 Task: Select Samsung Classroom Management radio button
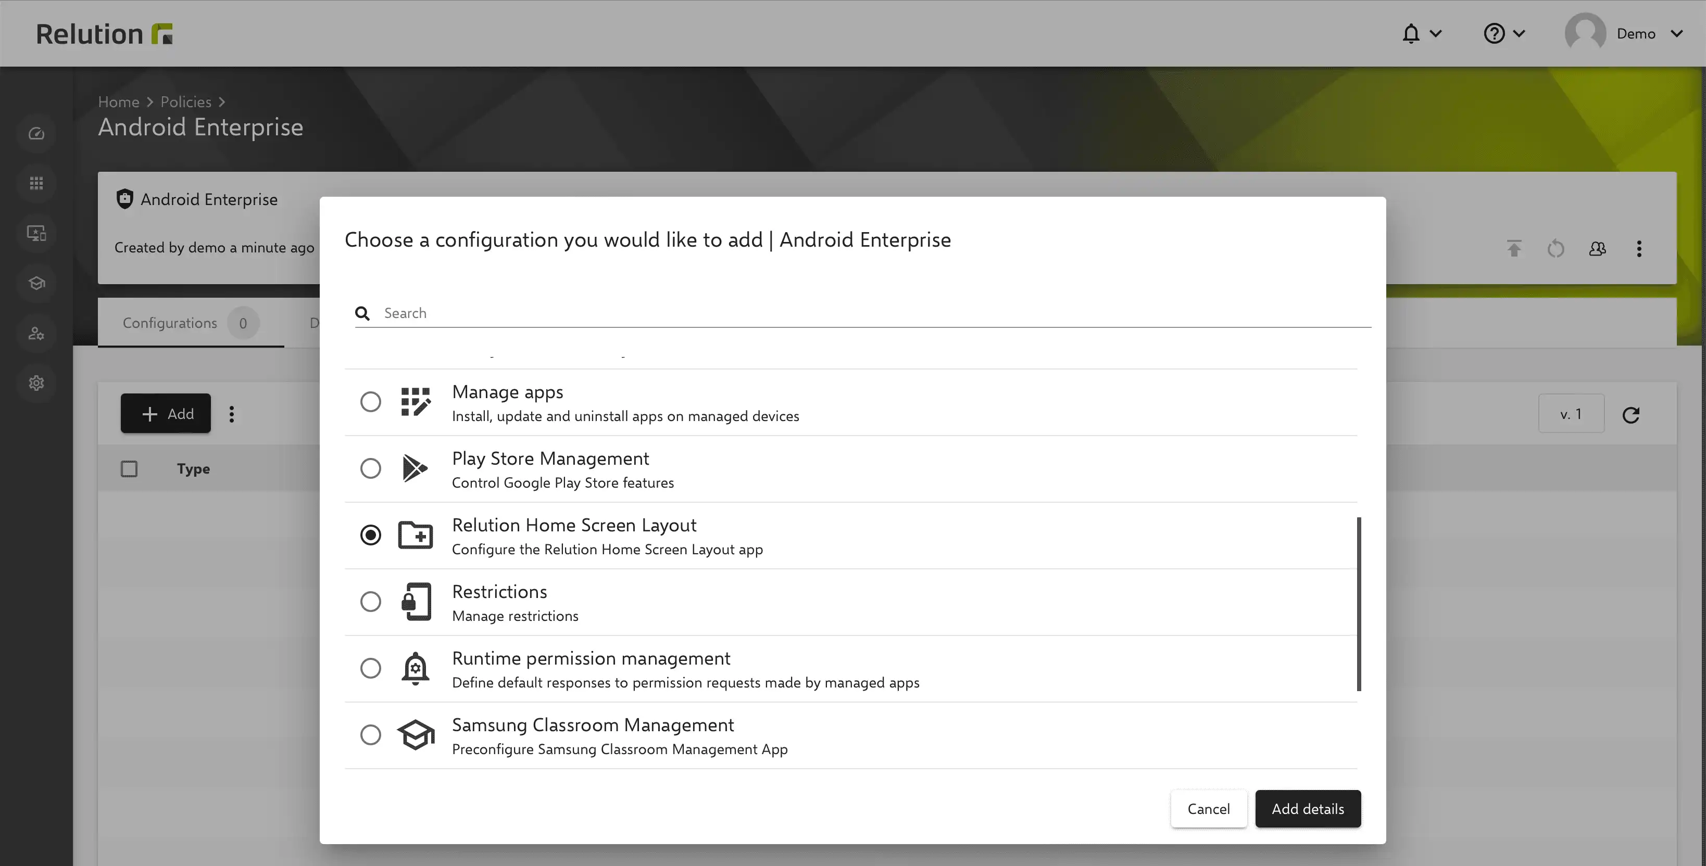click(x=371, y=735)
